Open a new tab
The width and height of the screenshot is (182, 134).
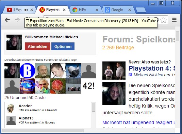[141, 10]
